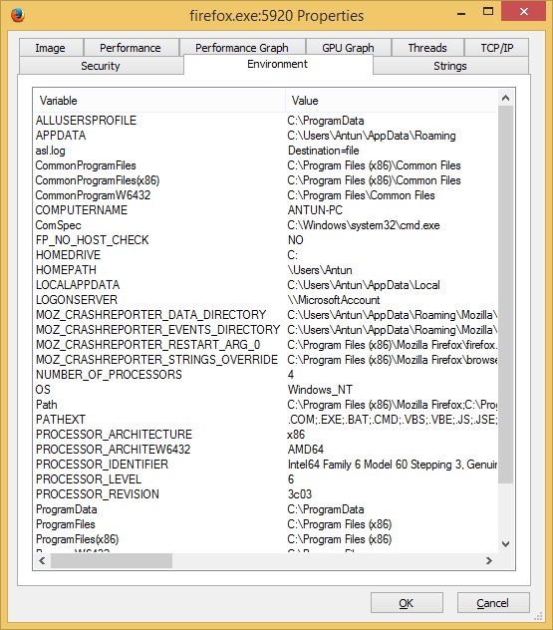Click horizontal scrollbar right arrow

(x=489, y=560)
